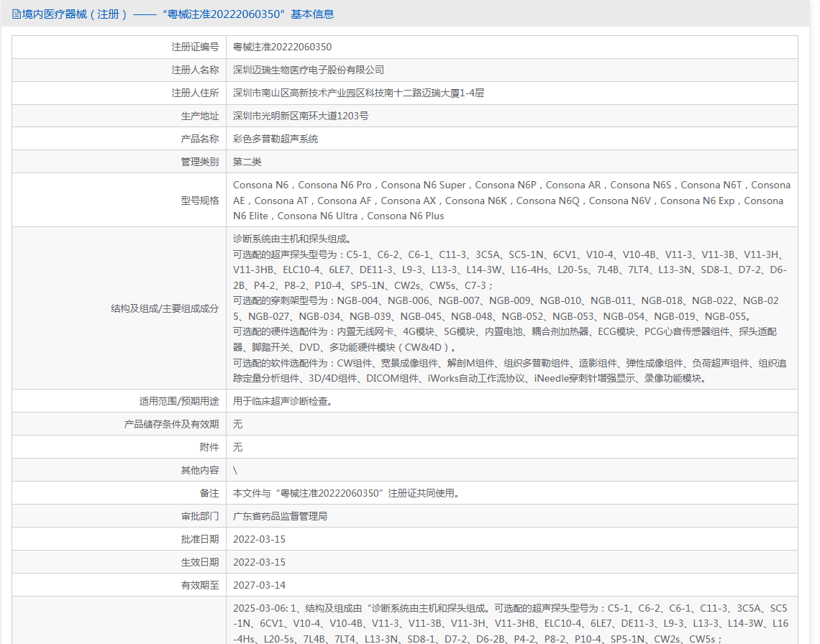This screenshot has height=644, width=820.
Task: Click the 适用范围/预期用途 label
Action: click(179, 402)
